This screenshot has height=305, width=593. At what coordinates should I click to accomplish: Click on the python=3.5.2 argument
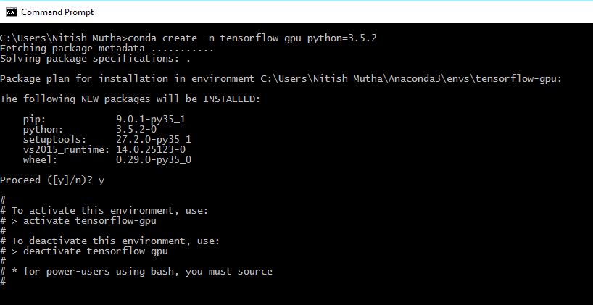[342, 38]
